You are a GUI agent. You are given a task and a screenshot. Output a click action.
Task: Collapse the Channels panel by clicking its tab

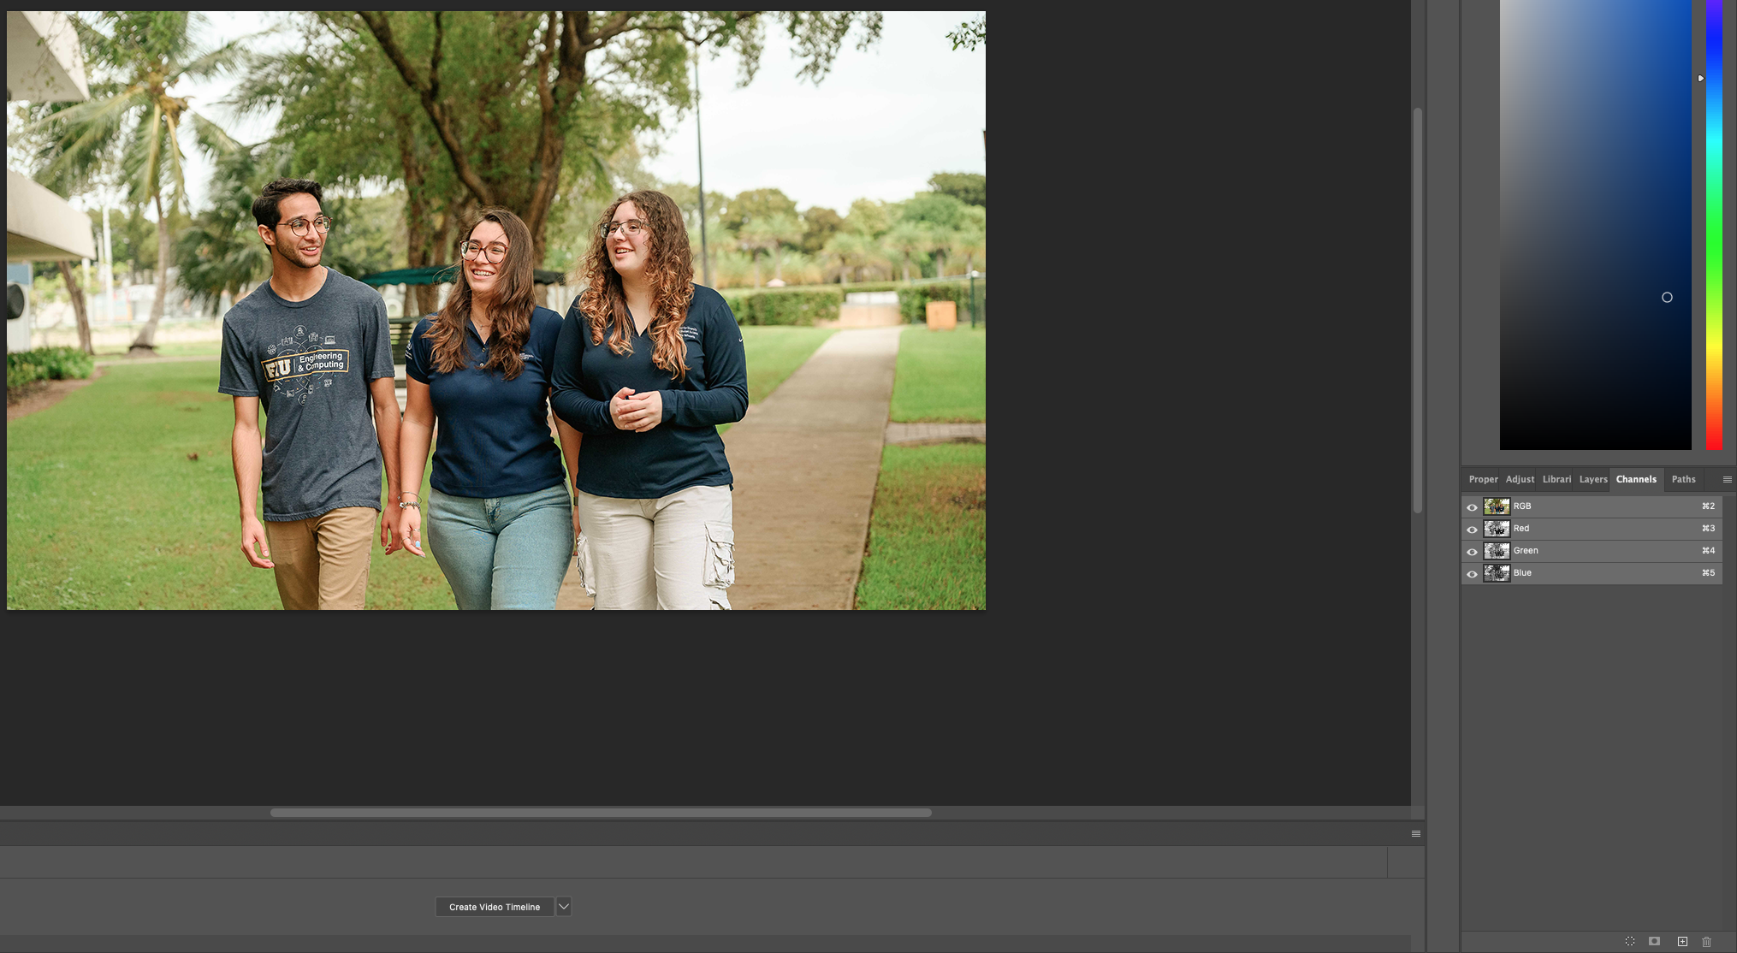[x=1636, y=479]
